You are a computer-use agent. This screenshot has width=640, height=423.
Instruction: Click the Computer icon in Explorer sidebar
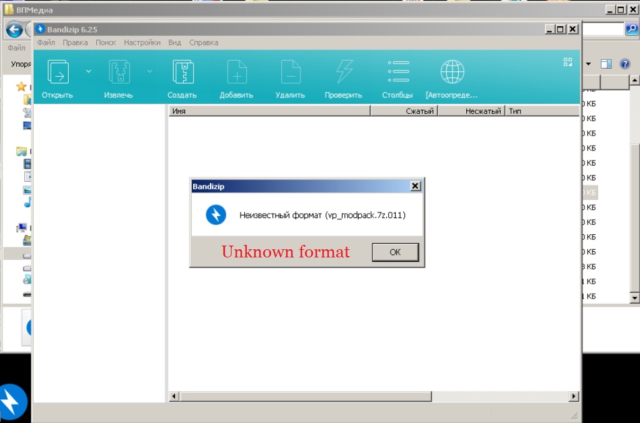point(22,227)
